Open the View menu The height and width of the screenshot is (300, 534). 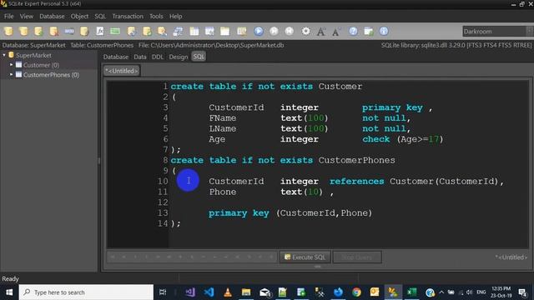[26, 17]
